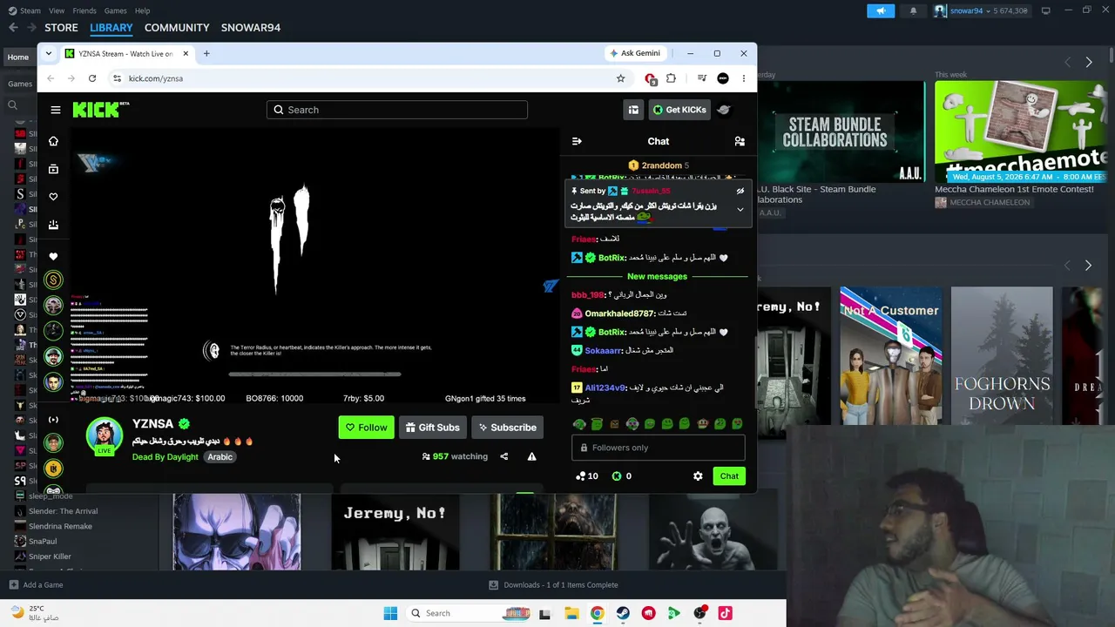Click the Gift Subs button
This screenshot has width=1115, height=627.
click(432, 428)
